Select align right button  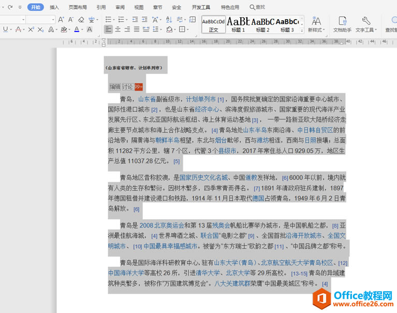(x=127, y=30)
